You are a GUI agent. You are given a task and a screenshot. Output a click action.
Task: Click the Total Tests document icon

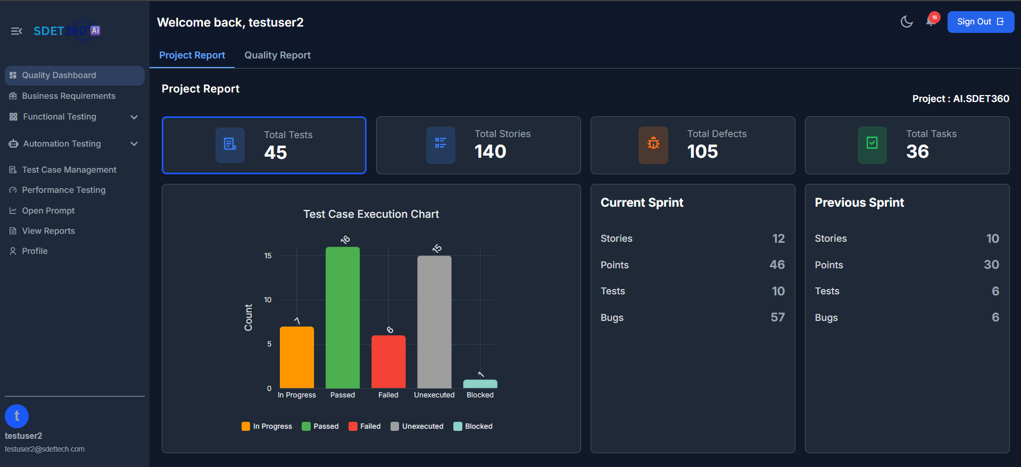[230, 145]
